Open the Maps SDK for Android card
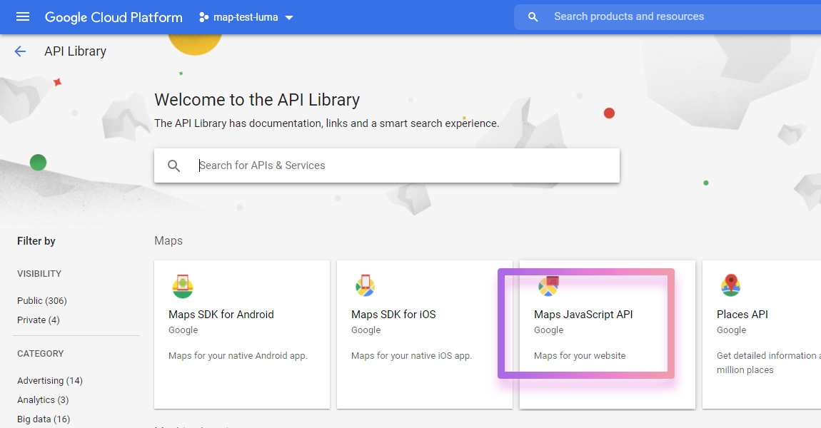821x428 pixels. pos(242,335)
